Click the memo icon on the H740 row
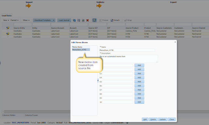The height and width of the screenshot is (125, 209). click(x=8, y=34)
